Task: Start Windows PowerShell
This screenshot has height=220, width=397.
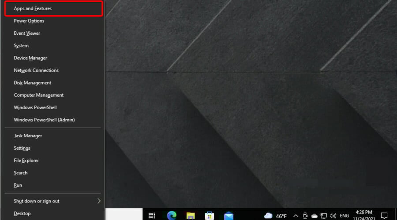Action: pyautogui.click(x=53, y=108)
